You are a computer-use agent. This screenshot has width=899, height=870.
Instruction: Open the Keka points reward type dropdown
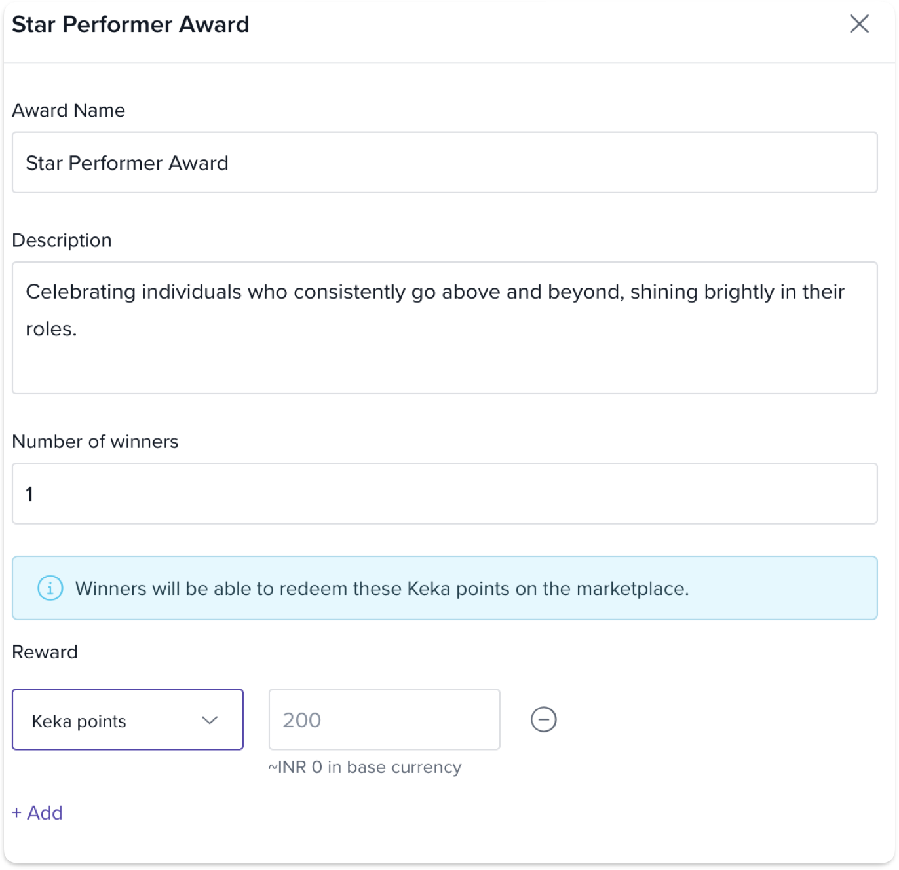coord(127,719)
